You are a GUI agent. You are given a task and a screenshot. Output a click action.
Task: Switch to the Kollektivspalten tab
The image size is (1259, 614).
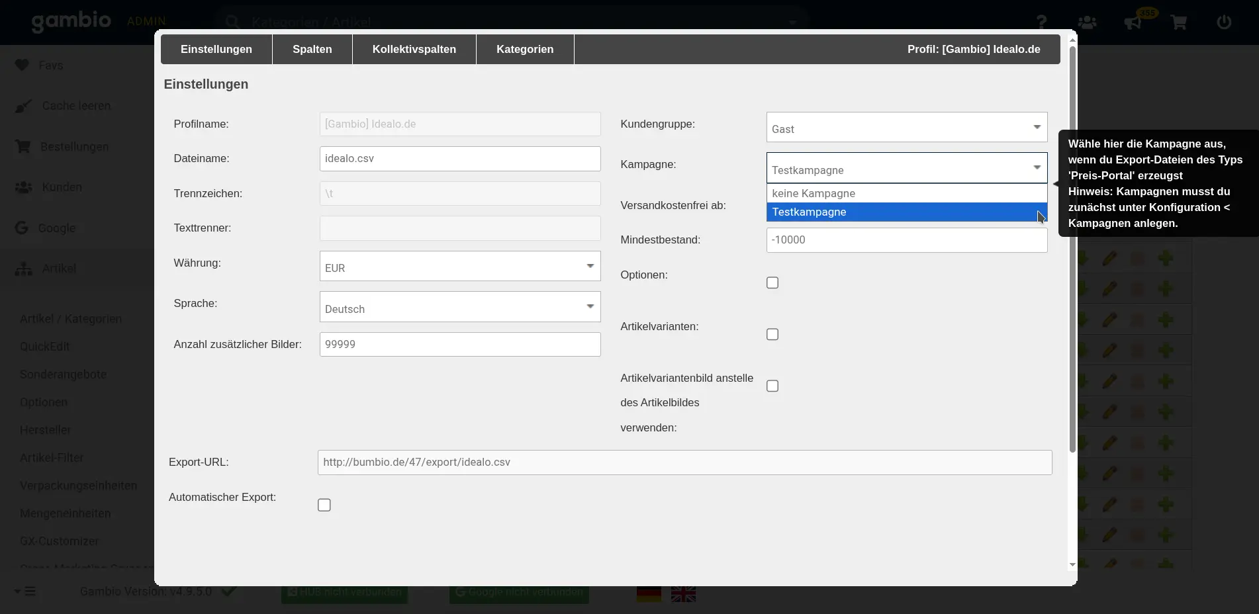pyautogui.click(x=414, y=50)
